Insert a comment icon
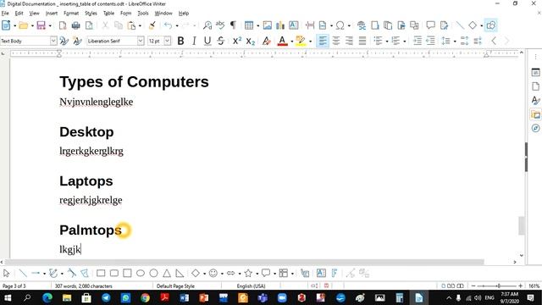The height and width of the screenshot is (305, 542). tap(431, 25)
